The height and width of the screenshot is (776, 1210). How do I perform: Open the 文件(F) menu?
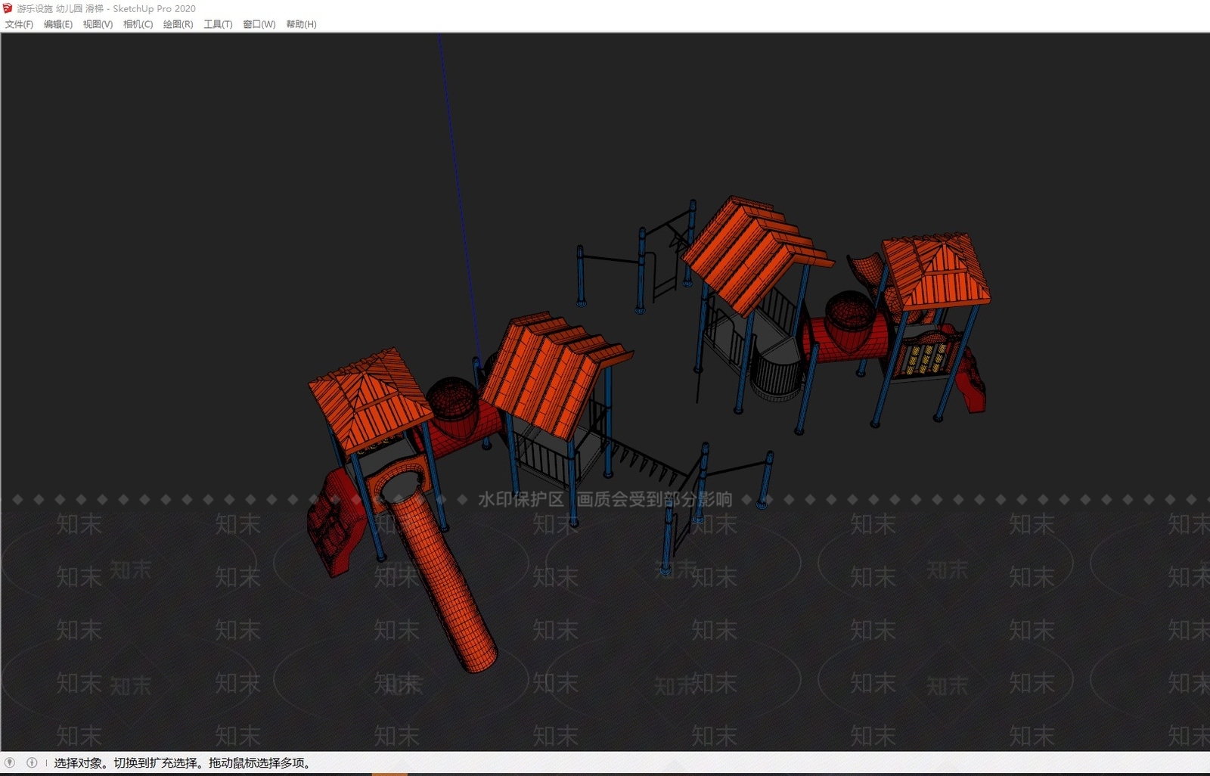click(19, 24)
